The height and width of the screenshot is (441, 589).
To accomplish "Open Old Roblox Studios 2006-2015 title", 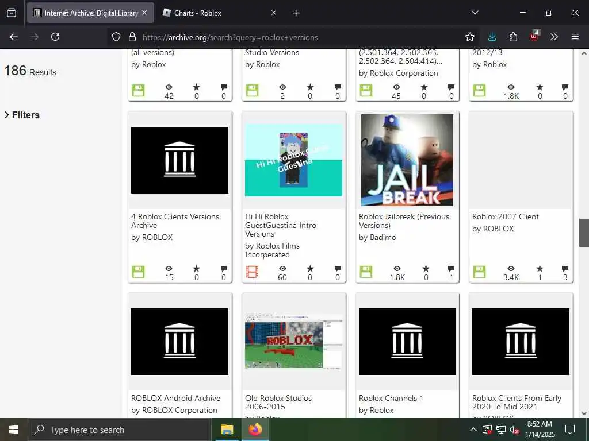I will pos(278,402).
